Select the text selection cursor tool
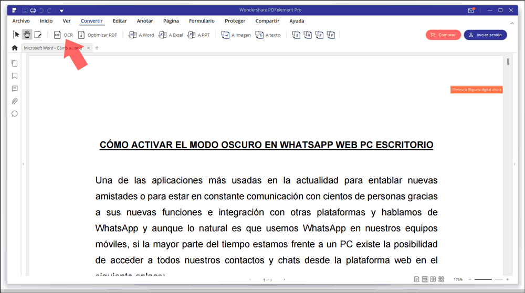The height and width of the screenshot is (293, 525). [16, 35]
